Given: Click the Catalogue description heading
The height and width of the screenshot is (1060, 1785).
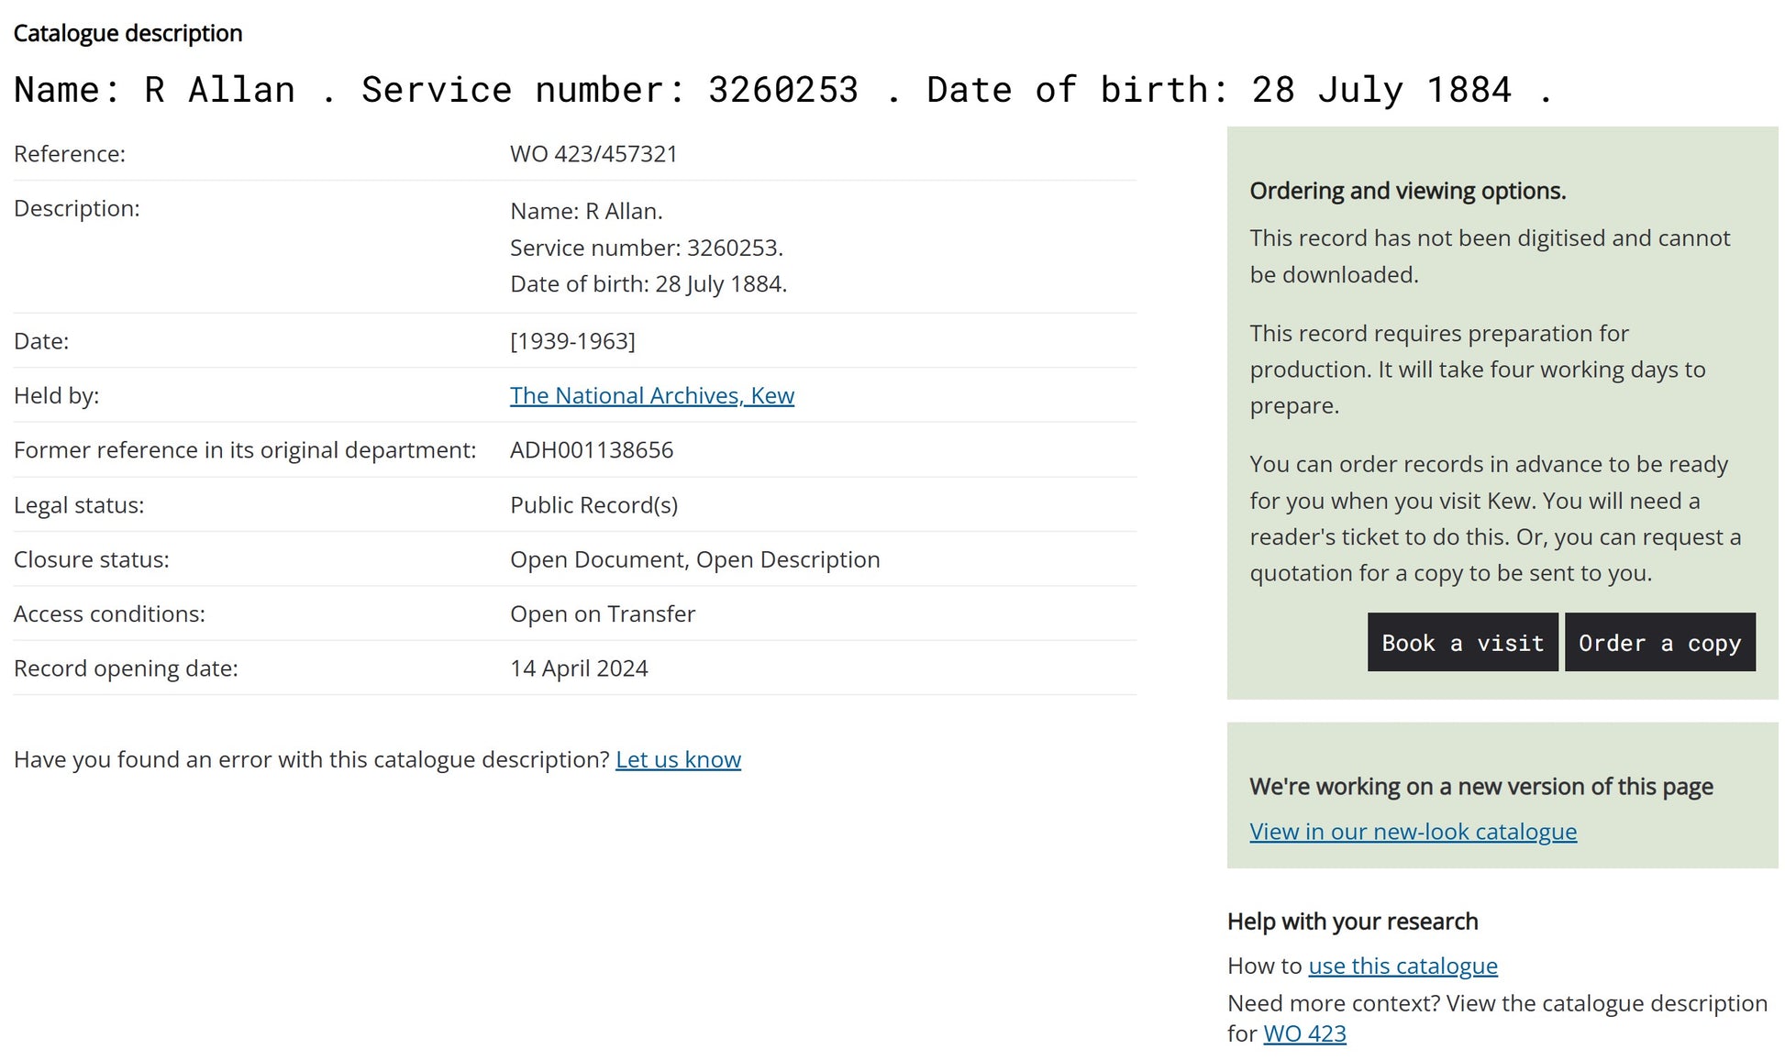Looking at the screenshot, I should click(x=127, y=33).
